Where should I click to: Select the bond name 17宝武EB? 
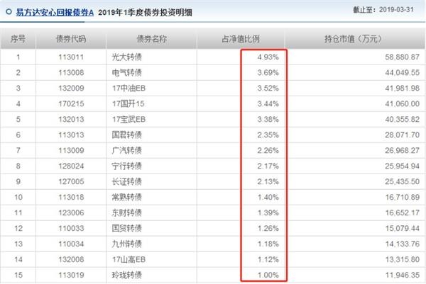tap(129, 120)
